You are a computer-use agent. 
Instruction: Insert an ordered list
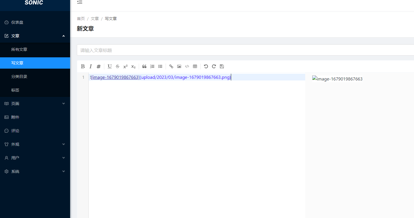click(152, 66)
